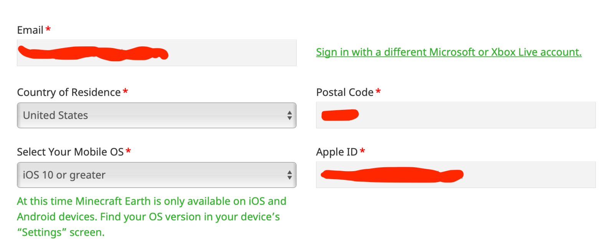Click the Select Your Mobile OS label
Image resolution: width=614 pixels, height=245 pixels.
coord(70,152)
